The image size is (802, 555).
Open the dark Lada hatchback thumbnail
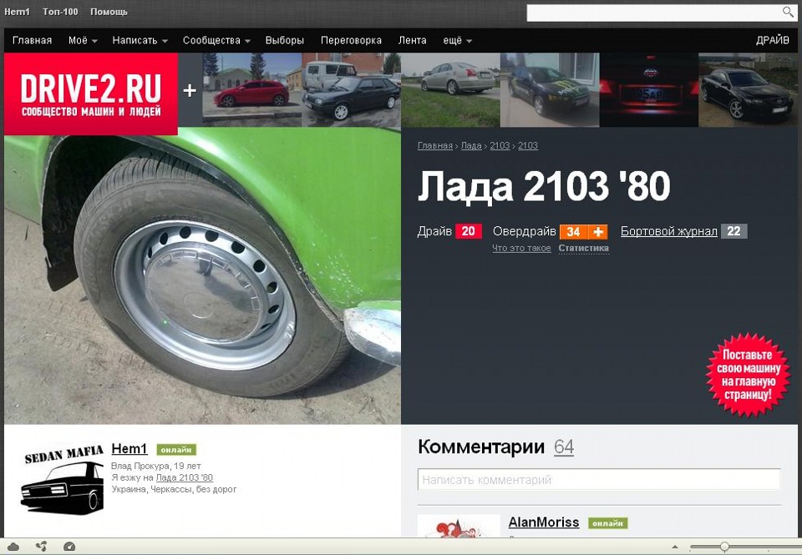tap(352, 90)
